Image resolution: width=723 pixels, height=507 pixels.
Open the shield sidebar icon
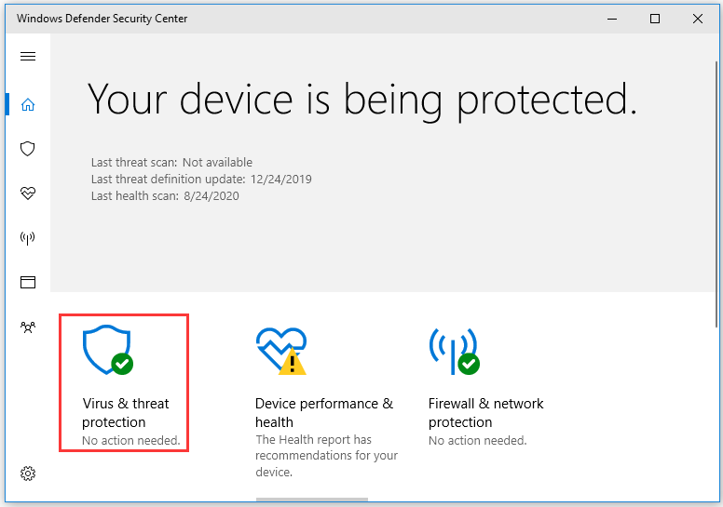pyautogui.click(x=28, y=149)
